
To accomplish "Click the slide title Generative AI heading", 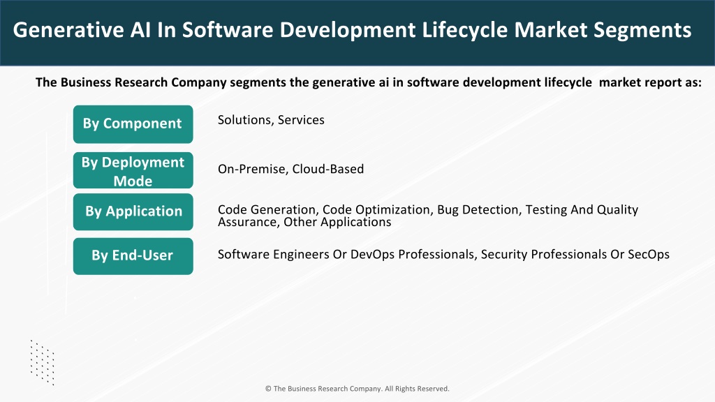I will tap(352, 31).
